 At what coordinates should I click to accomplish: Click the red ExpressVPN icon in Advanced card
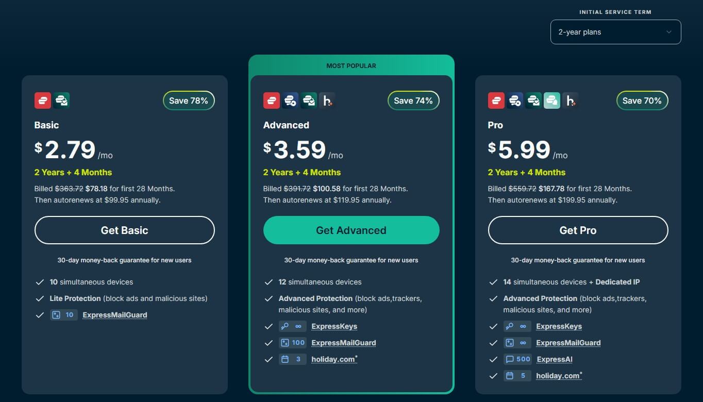pos(272,100)
